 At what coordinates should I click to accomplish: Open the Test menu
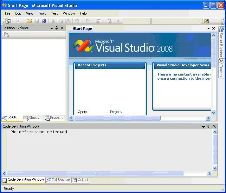coord(54,13)
